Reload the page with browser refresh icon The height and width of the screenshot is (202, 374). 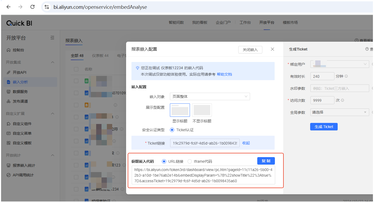[x=32, y=7]
